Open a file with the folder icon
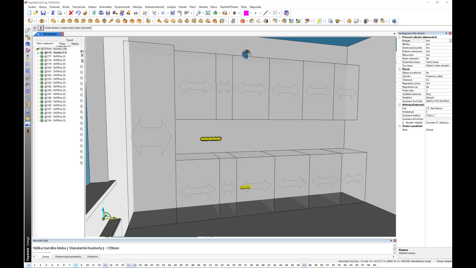The height and width of the screenshot is (268, 476). pyautogui.click(x=36, y=13)
